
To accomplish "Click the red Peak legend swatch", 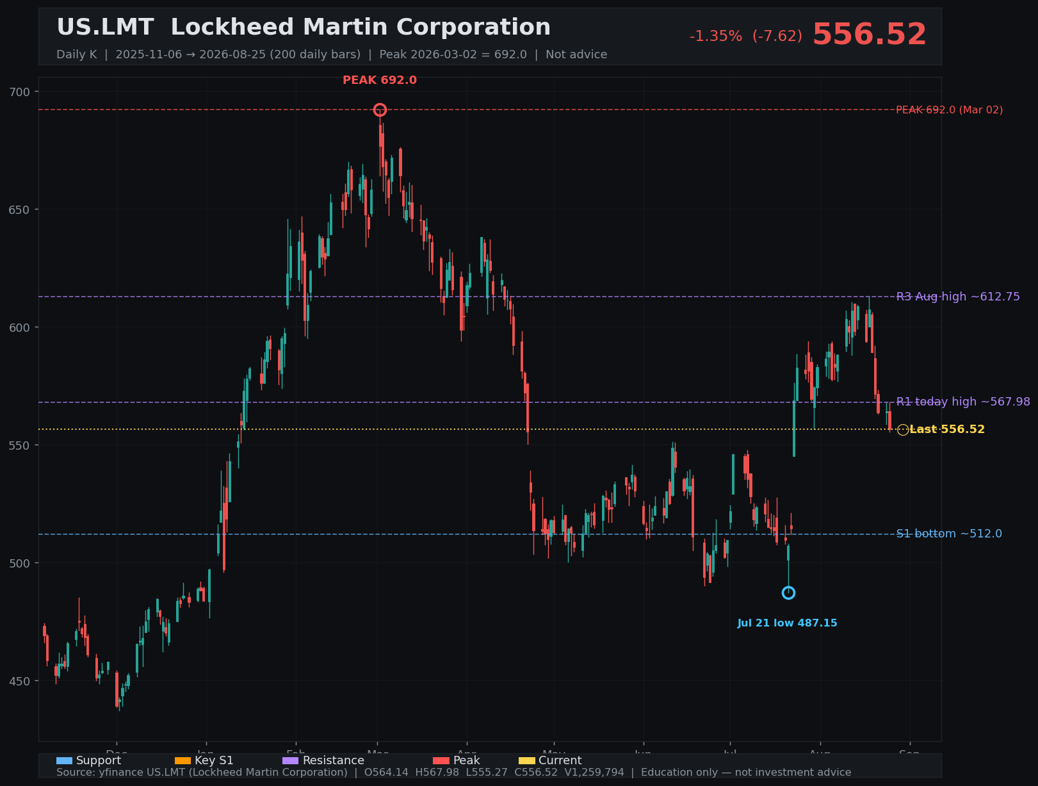I will pos(441,761).
